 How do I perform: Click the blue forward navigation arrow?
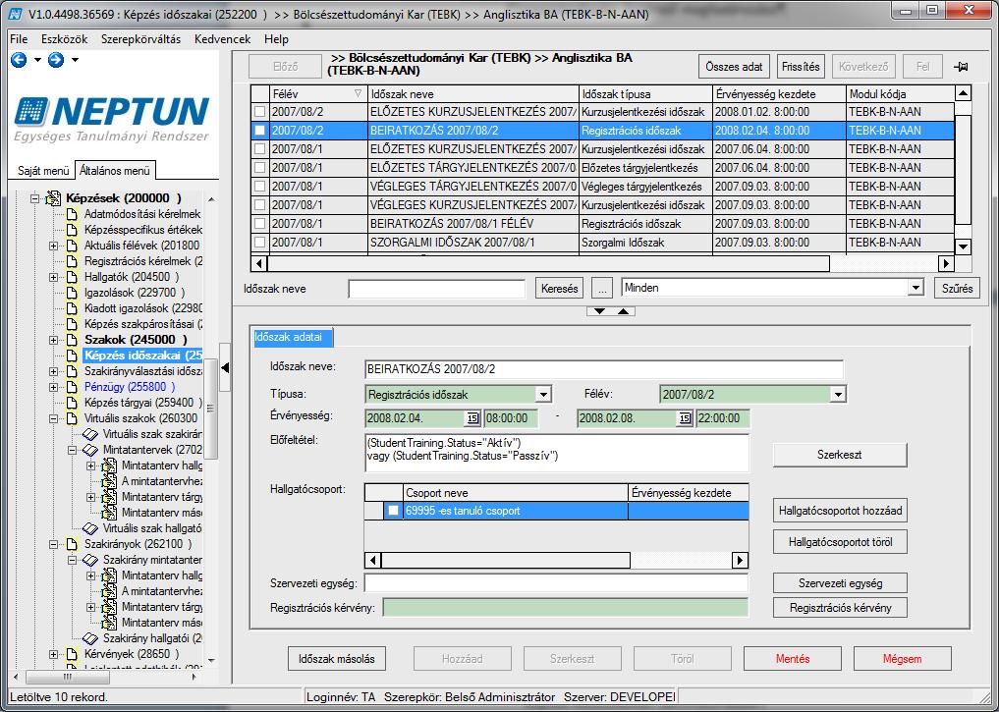coord(56,60)
